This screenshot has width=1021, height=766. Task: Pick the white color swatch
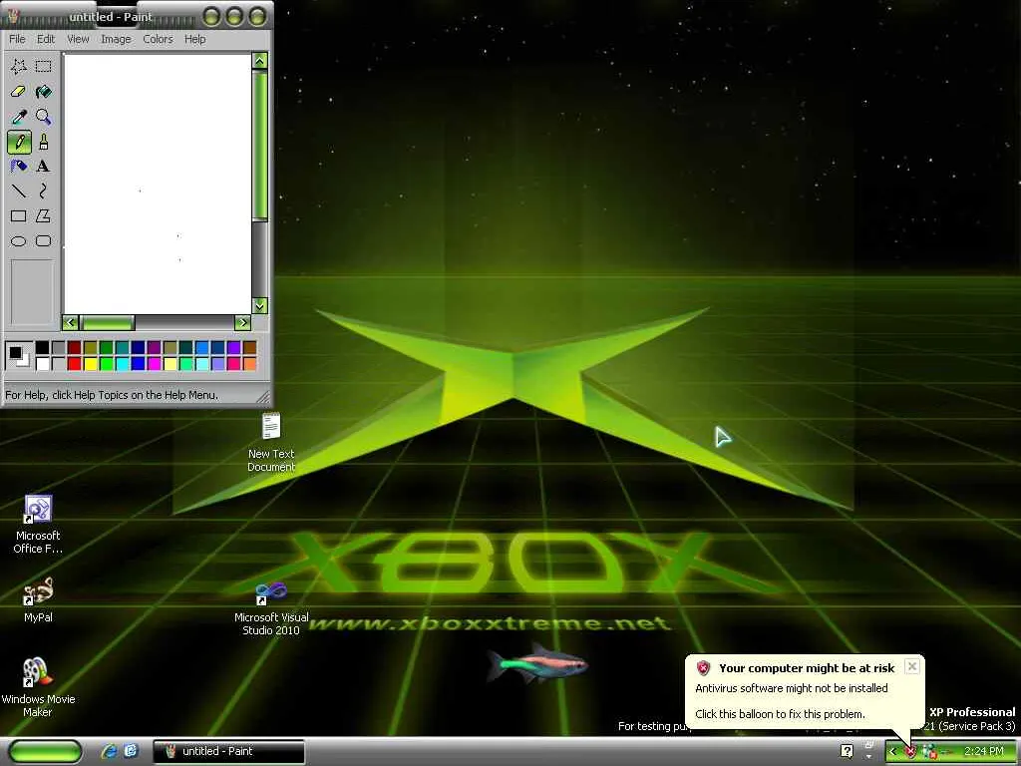42,363
